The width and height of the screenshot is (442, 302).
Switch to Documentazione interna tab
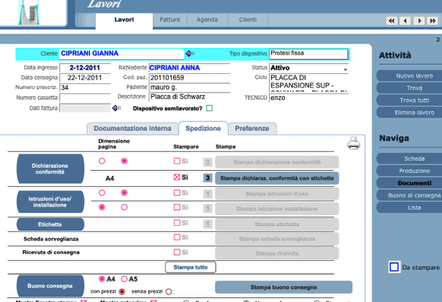point(133,128)
